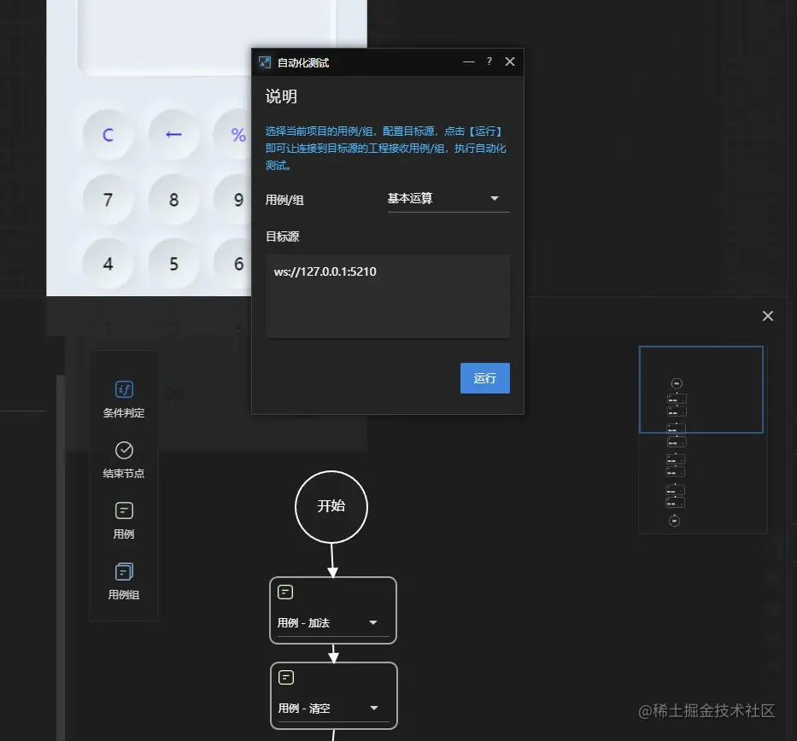Click the 用例/组 label
This screenshot has height=741, width=797.
click(284, 200)
